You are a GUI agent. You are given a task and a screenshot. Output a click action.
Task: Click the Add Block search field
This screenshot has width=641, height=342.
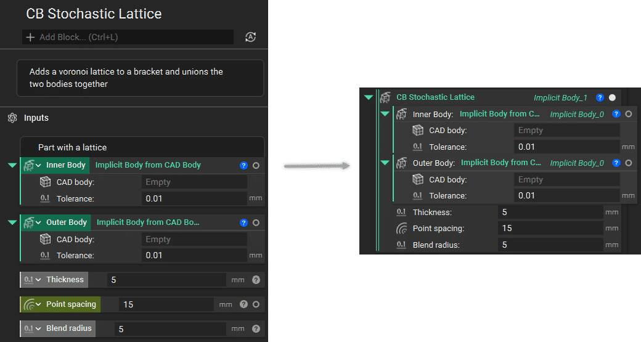[128, 37]
